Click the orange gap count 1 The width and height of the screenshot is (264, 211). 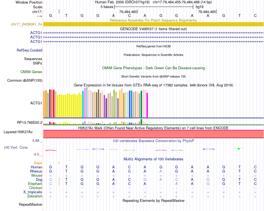pos(59,163)
